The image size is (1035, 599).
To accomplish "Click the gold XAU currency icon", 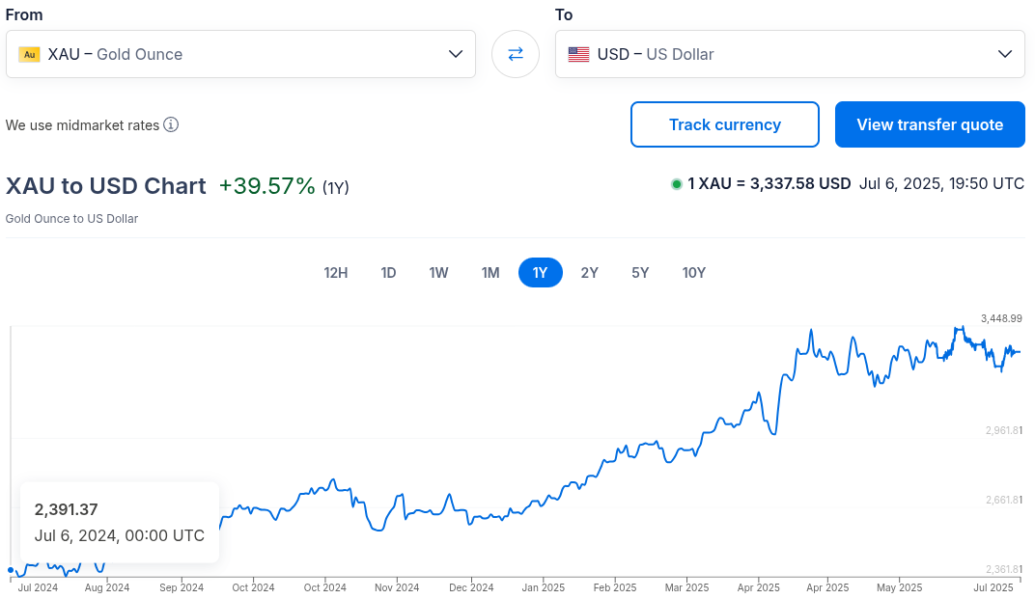I will tap(29, 54).
